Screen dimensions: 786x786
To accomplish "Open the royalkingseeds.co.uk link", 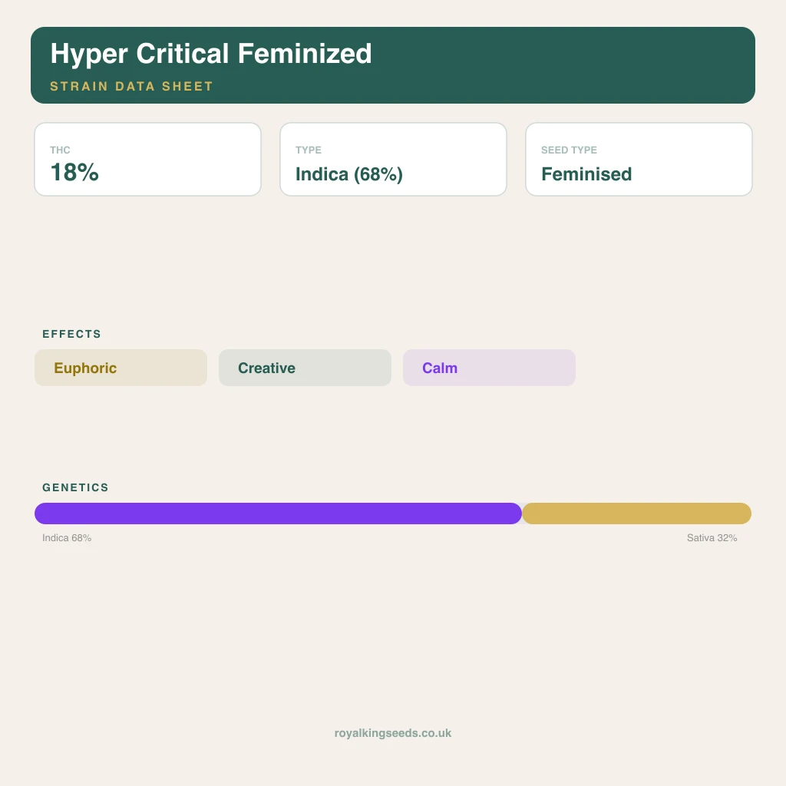I will point(393,733).
